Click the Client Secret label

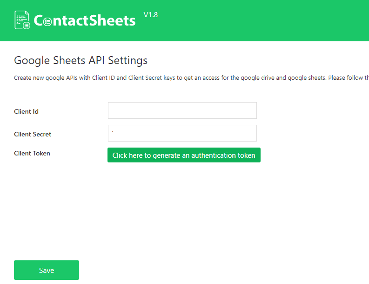33,134
